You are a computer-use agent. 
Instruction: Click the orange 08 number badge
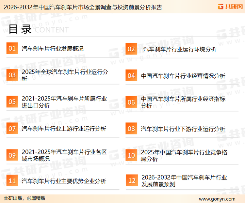(131, 129)
